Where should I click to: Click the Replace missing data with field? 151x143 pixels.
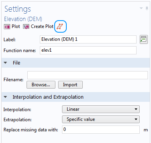101,129
